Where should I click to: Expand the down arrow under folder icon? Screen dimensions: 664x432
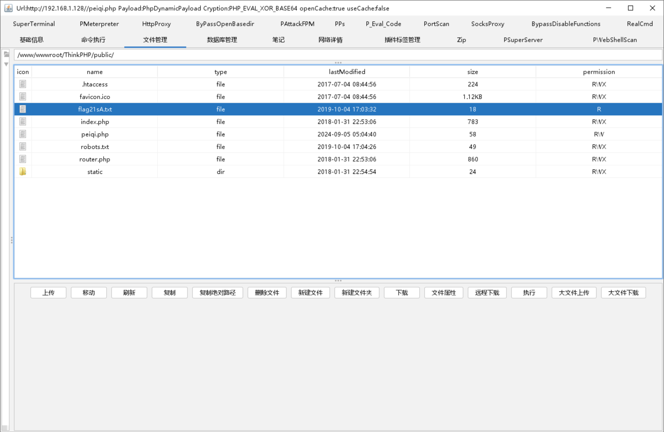click(x=6, y=64)
